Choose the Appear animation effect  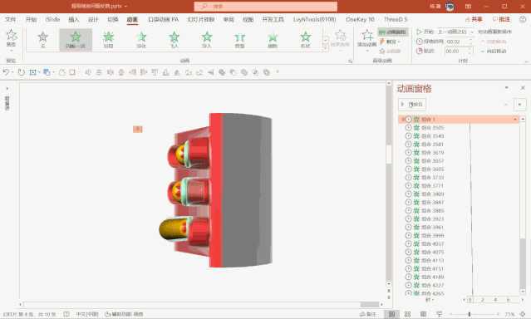click(x=108, y=40)
